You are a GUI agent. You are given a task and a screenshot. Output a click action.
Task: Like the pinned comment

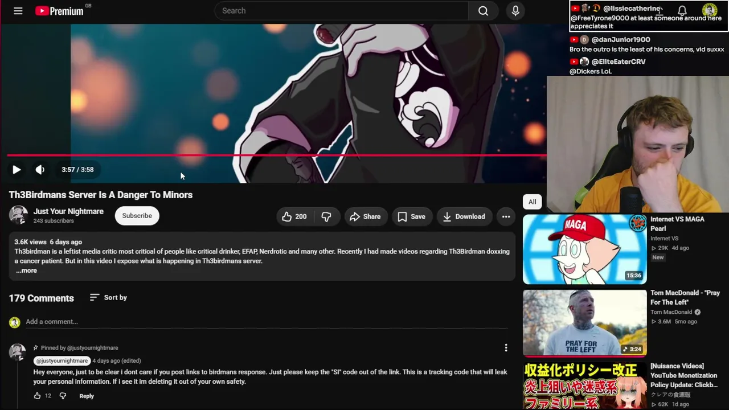pos(37,396)
